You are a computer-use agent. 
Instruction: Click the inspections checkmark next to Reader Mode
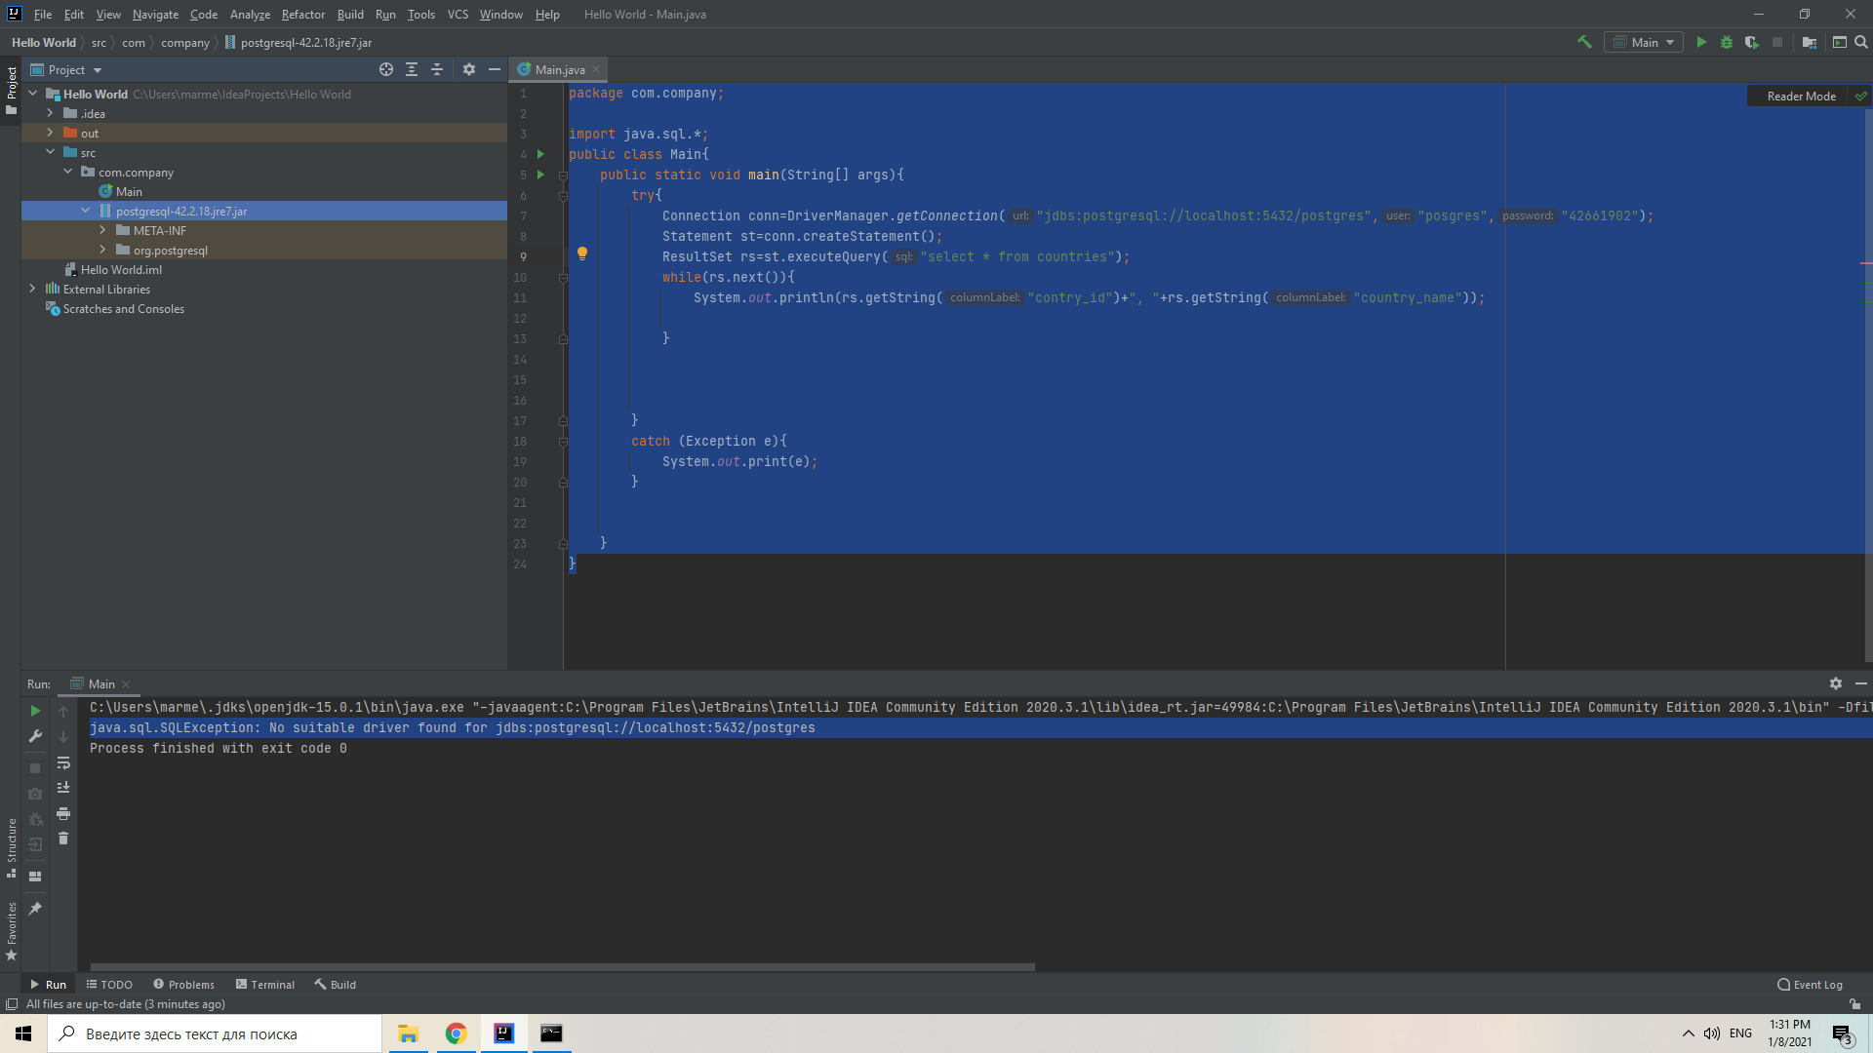[x=1860, y=96]
